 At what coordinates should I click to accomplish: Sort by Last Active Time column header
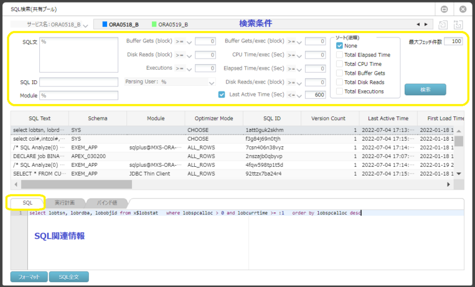click(388, 118)
